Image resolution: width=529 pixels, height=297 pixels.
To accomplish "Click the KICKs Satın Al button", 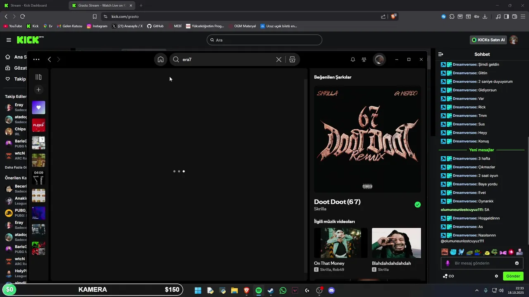I will coord(488,40).
